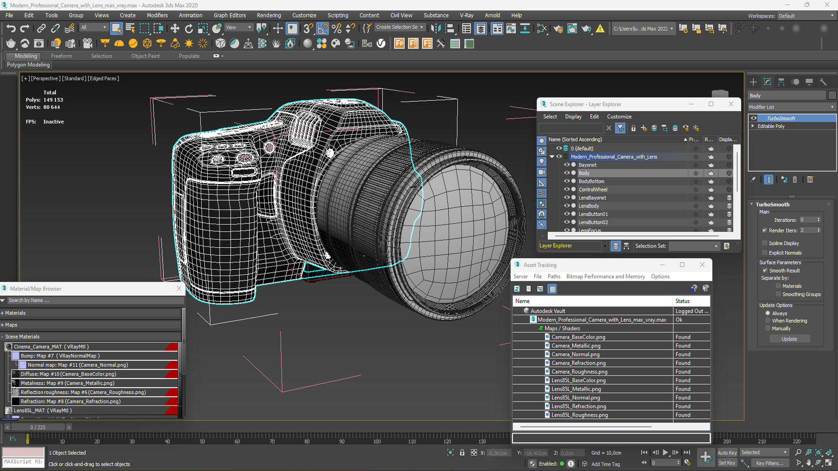The height and width of the screenshot is (471, 838).
Task: Open the View reference coordinate dropdown
Action: tap(239, 27)
